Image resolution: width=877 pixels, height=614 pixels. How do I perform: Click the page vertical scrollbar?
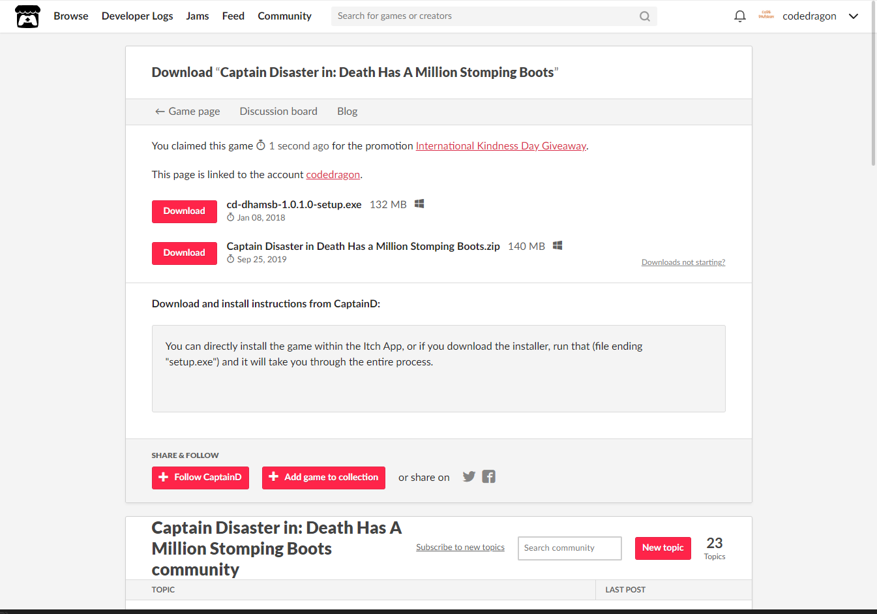coord(874,84)
